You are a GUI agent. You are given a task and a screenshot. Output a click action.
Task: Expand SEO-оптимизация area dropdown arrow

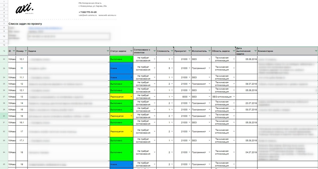tap(234, 96)
